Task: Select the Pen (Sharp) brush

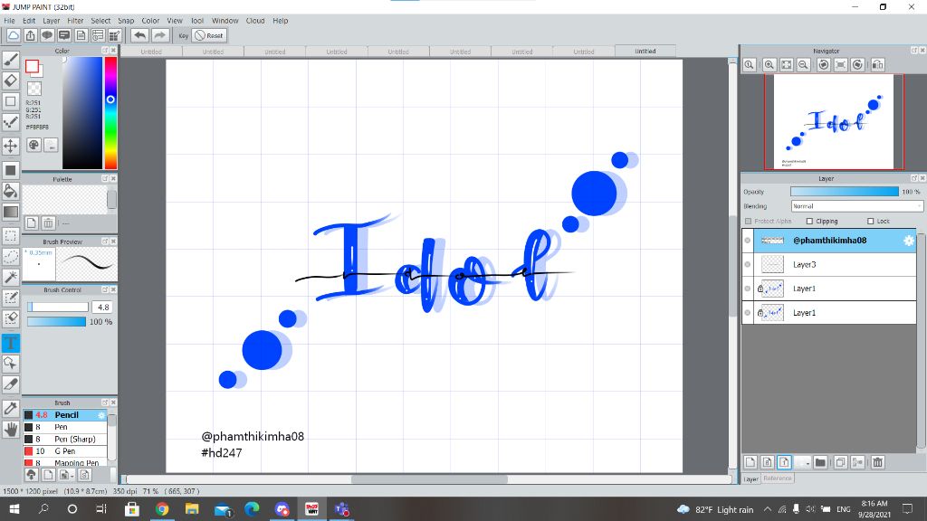Action: [x=64, y=440]
